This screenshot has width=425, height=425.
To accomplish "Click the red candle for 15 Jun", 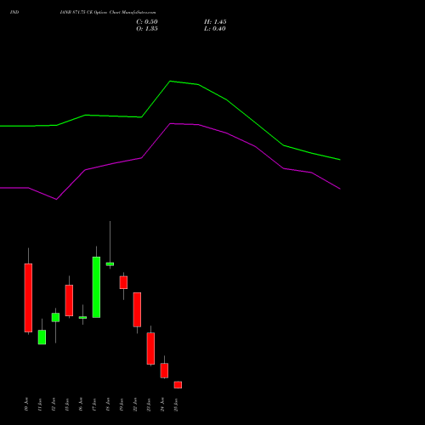I will tap(69, 300).
